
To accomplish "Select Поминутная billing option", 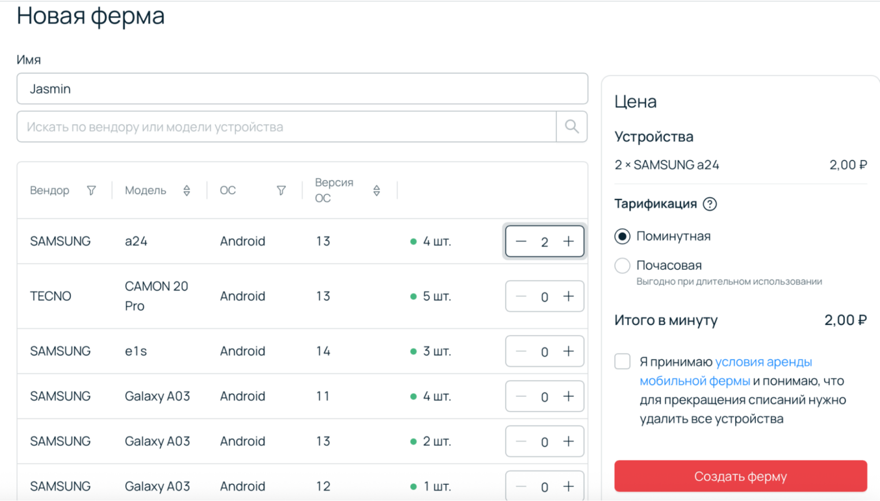I will [x=622, y=236].
